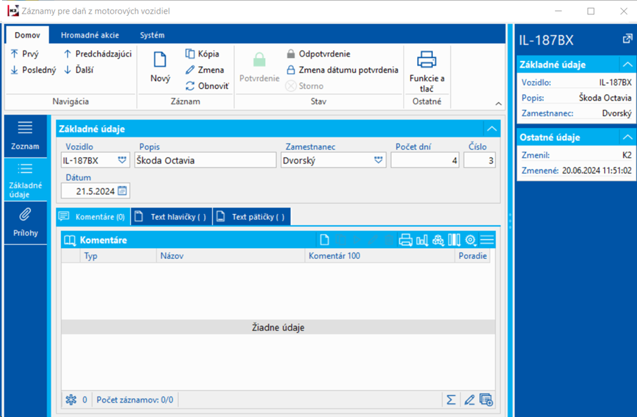Sort by Komentár 100 column header
Screen dimensions: 637x417
coord(379,256)
